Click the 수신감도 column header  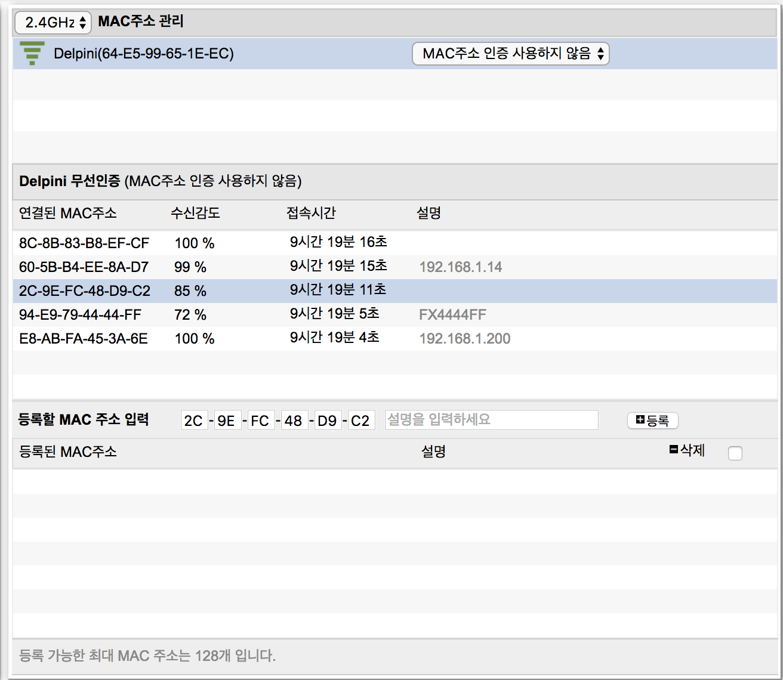pyautogui.click(x=195, y=214)
